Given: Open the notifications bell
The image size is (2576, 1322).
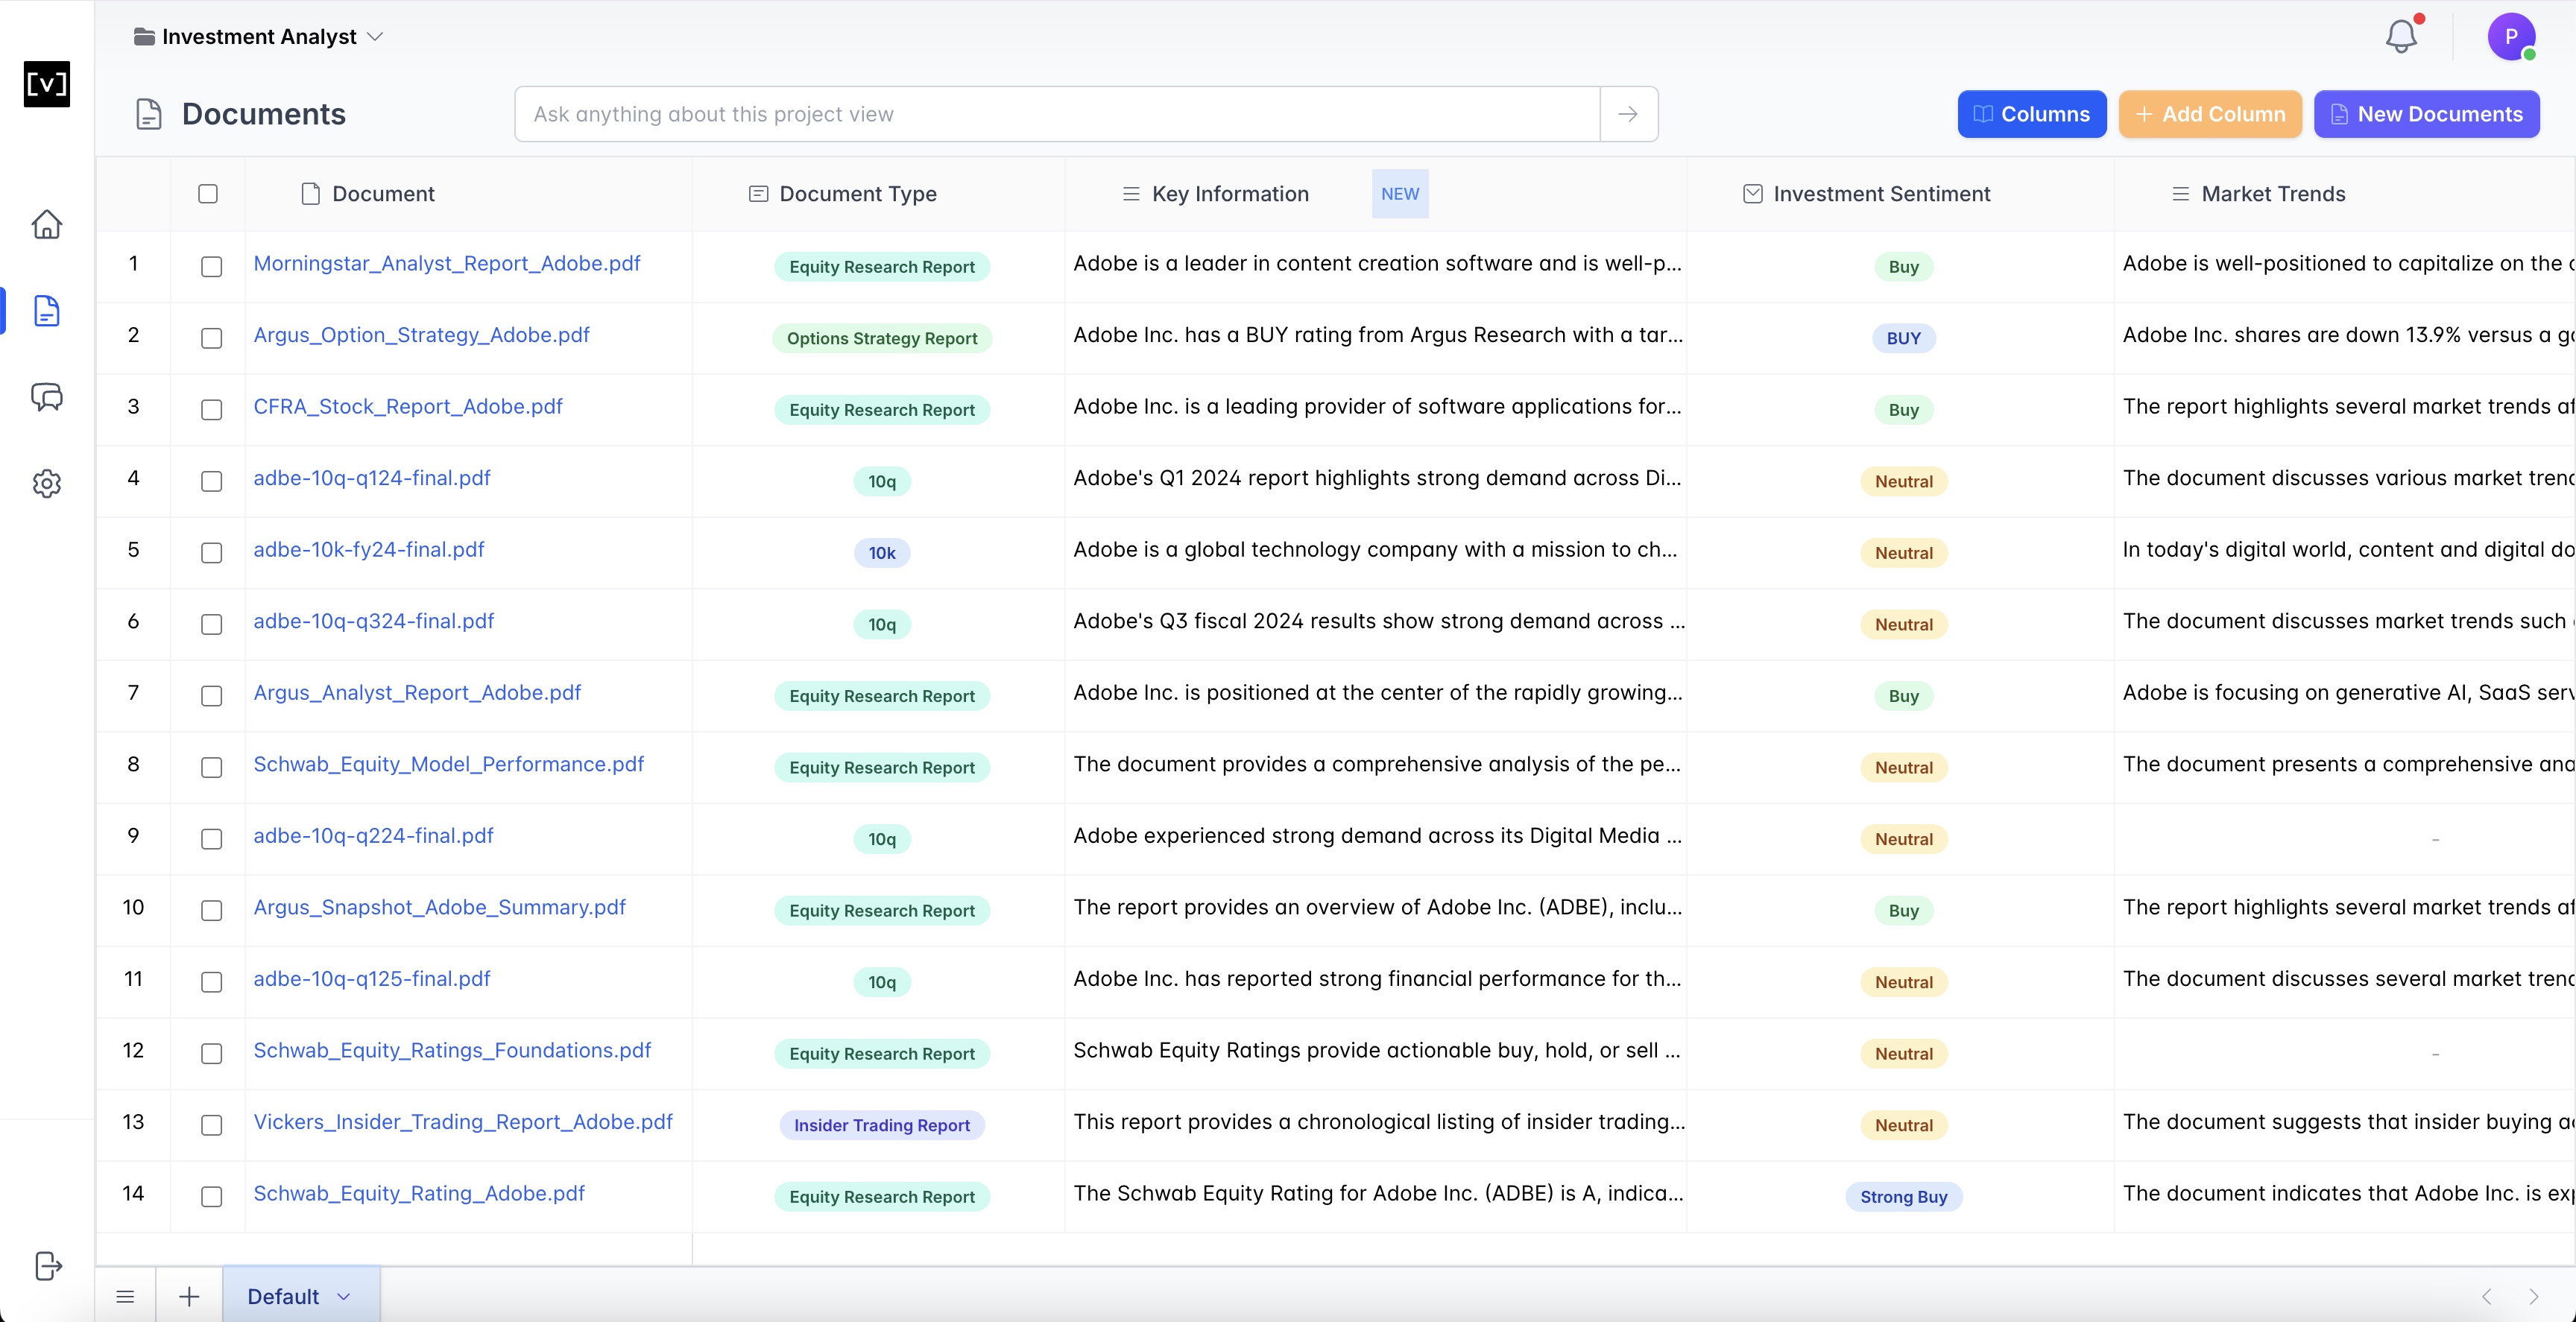Looking at the screenshot, I should [2401, 37].
